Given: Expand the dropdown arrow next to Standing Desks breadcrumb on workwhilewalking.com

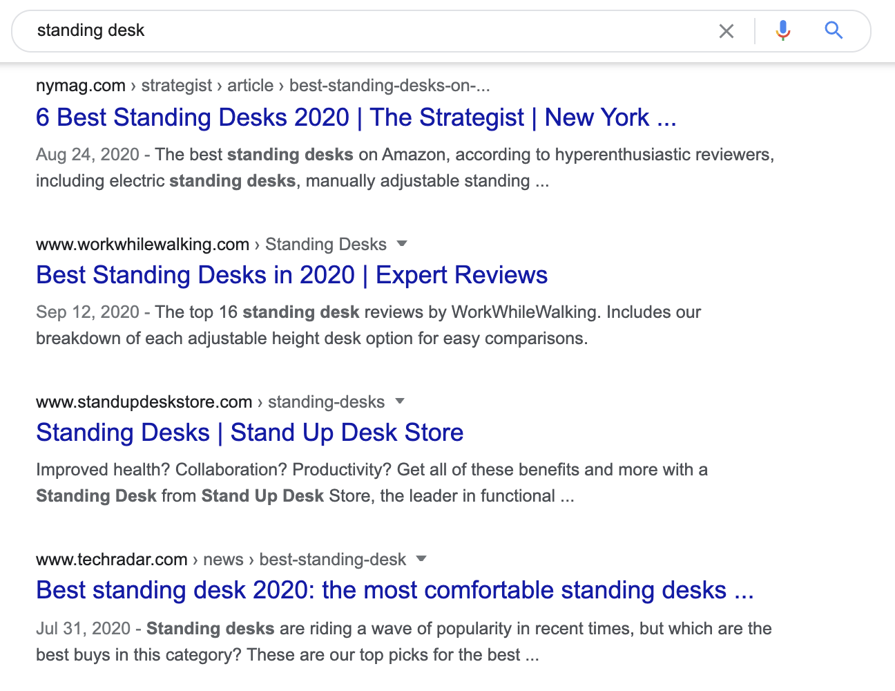Looking at the screenshot, I should pyautogui.click(x=402, y=244).
